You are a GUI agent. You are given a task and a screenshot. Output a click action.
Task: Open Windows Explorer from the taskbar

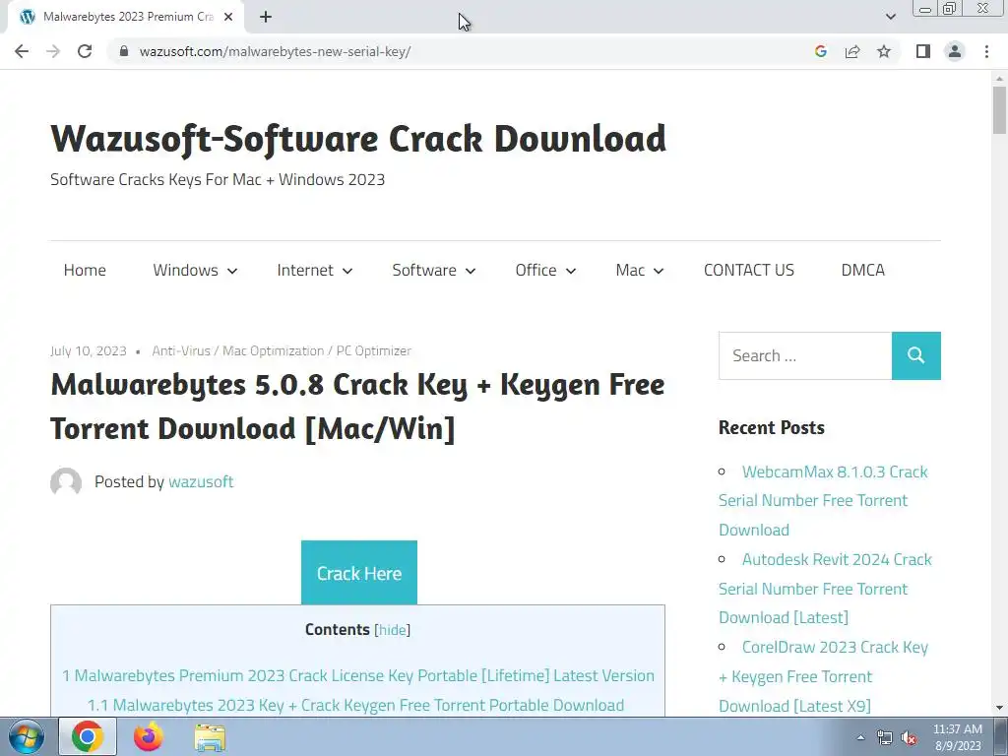click(210, 737)
